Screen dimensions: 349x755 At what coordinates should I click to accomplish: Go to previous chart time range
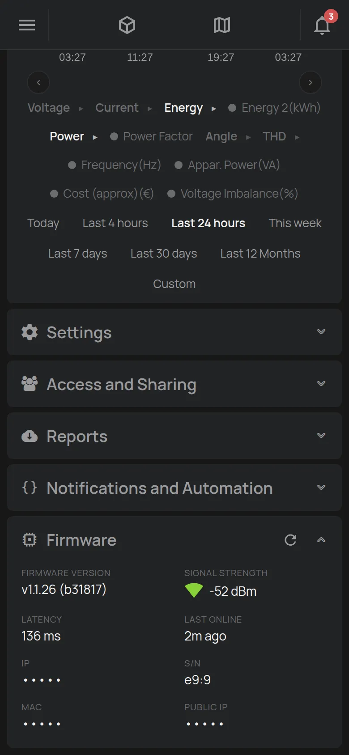(38, 82)
